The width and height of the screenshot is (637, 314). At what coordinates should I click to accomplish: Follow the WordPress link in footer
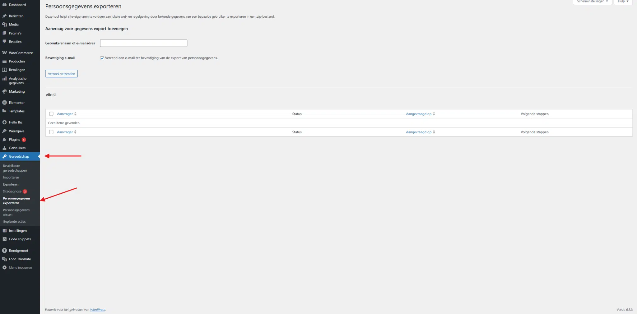(97, 310)
